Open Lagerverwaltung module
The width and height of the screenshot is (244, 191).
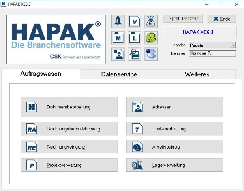click(175, 165)
